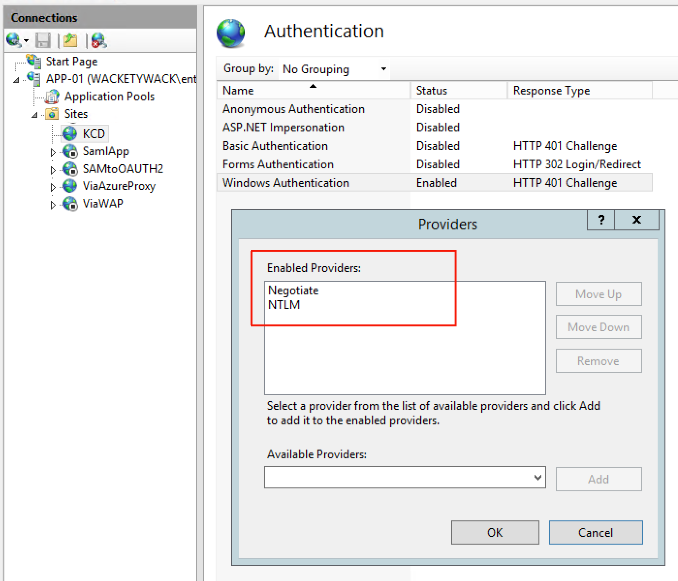
Task: Select the Sites node label
Action: pos(76,114)
